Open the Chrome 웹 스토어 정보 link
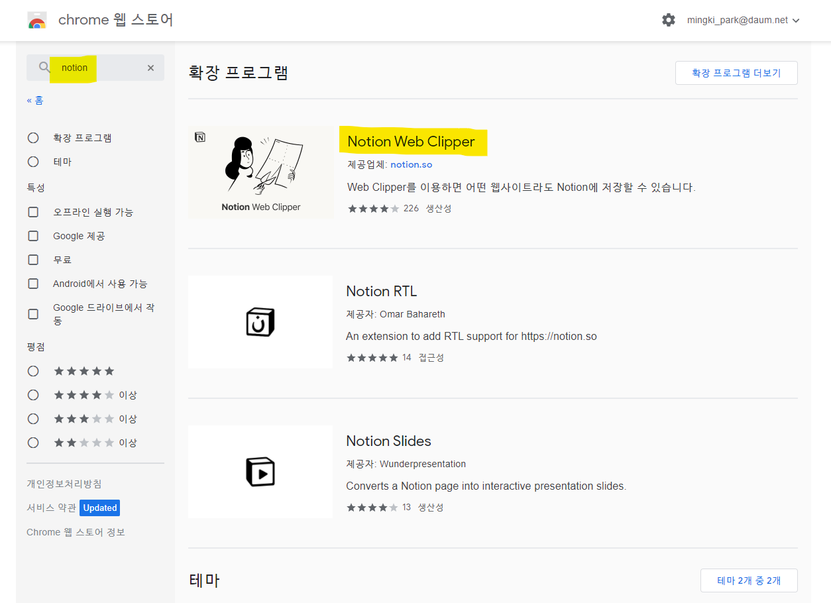 [x=76, y=532]
